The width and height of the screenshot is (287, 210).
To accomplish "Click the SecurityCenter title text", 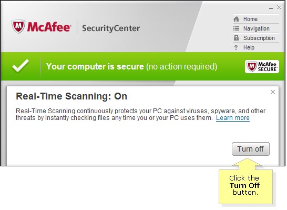I will [x=111, y=28].
